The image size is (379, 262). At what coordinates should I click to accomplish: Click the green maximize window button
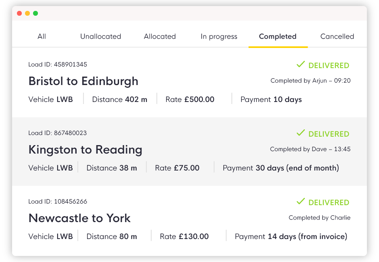coord(35,13)
